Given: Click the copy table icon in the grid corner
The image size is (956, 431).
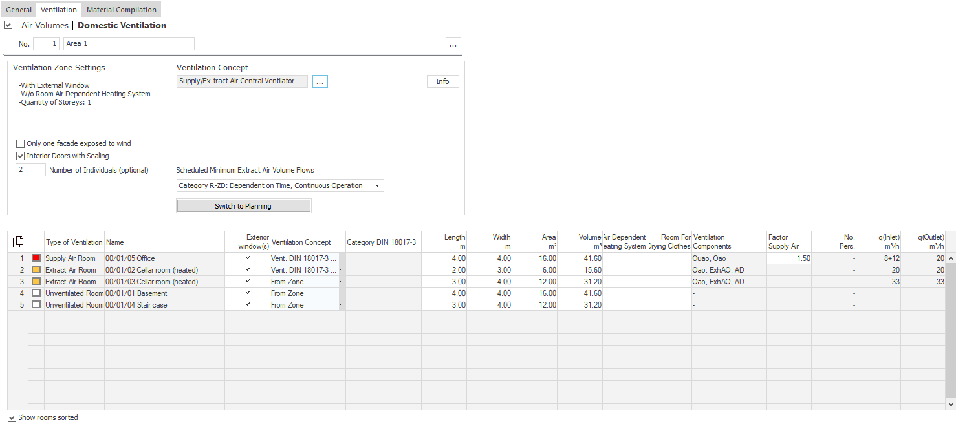Looking at the screenshot, I should tap(18, 242).
